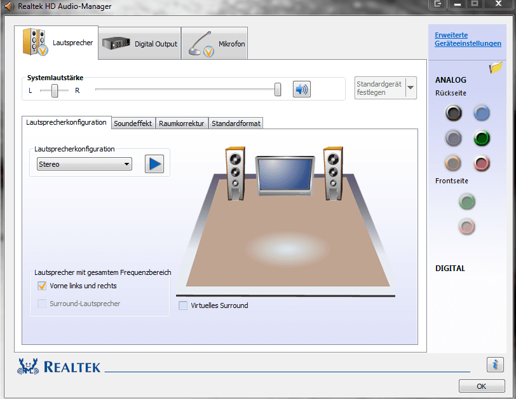This screenshot has width=516, height=399.
Task: Click the left speaker in room preview
Action: [x=235, y=173]
